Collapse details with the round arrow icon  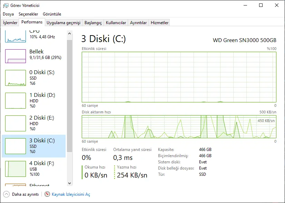click(x=6, y=194)
